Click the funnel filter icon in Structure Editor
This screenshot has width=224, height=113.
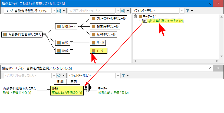coord(188,11)
